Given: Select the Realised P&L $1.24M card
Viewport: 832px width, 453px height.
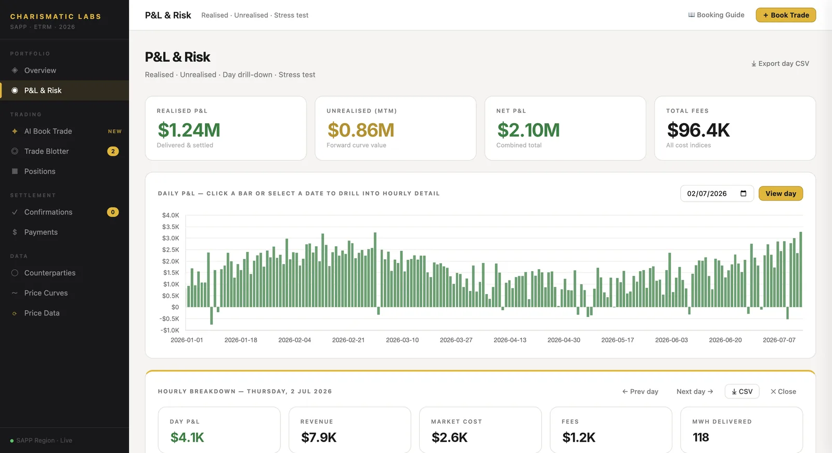Looking at the screenshot, I should point(226,128).
